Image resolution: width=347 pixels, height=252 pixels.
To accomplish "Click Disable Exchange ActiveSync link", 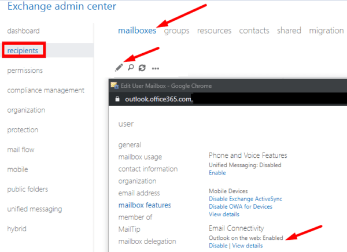I will [245, 199].
